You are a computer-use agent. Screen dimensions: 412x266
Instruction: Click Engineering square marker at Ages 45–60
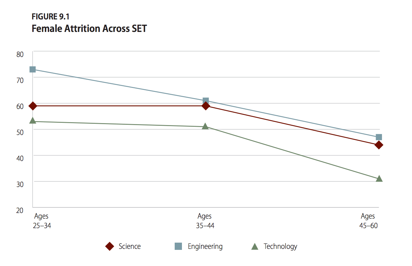(x=379, y=137)
